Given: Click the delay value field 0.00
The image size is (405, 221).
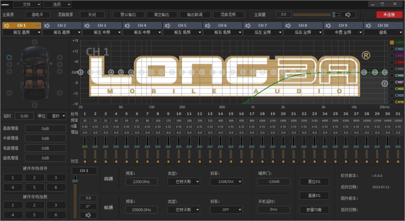Looking at the screenshot, I should [24, 116].
